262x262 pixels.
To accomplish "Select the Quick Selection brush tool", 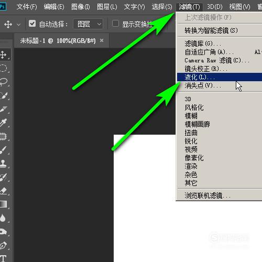I will (4, 95).
